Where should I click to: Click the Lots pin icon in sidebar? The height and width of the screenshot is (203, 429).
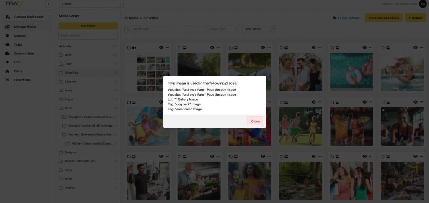(x=8, y=62)
